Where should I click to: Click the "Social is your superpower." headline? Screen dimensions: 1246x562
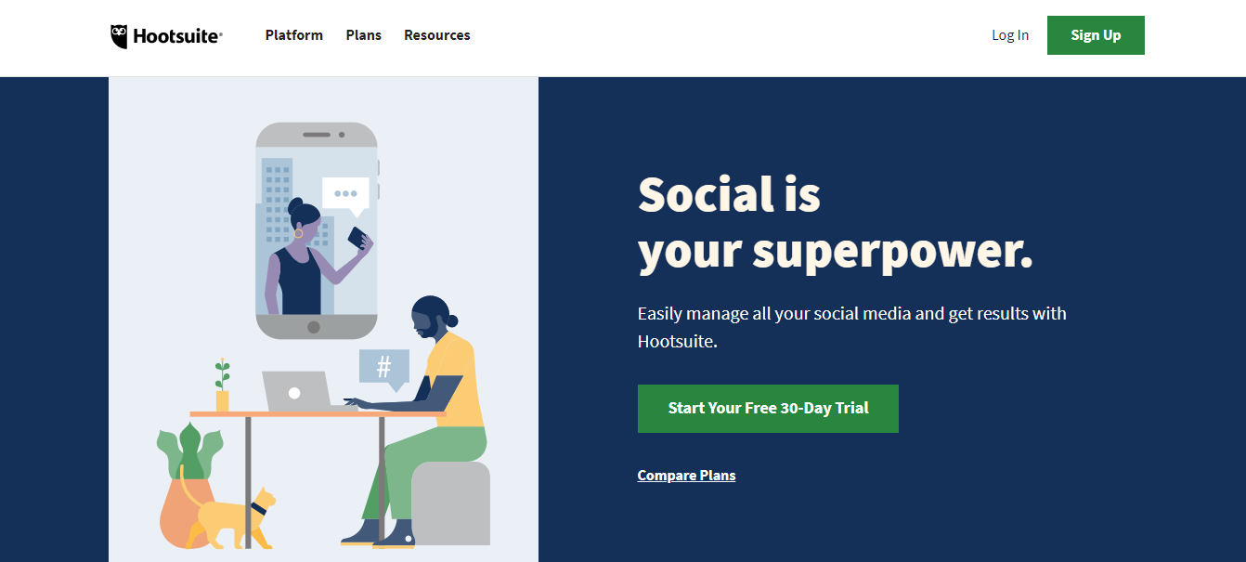(834, 223)
